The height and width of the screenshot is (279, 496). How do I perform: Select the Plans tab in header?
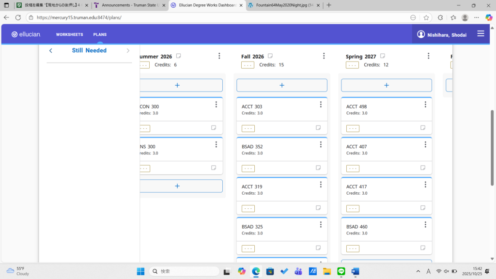click(x=100, y=35)
